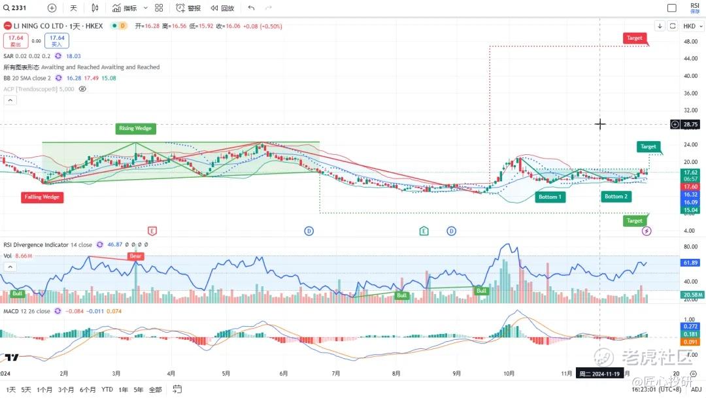Select the Rising Wedge pattern label

pyautogui.click(x=135, y=128)
